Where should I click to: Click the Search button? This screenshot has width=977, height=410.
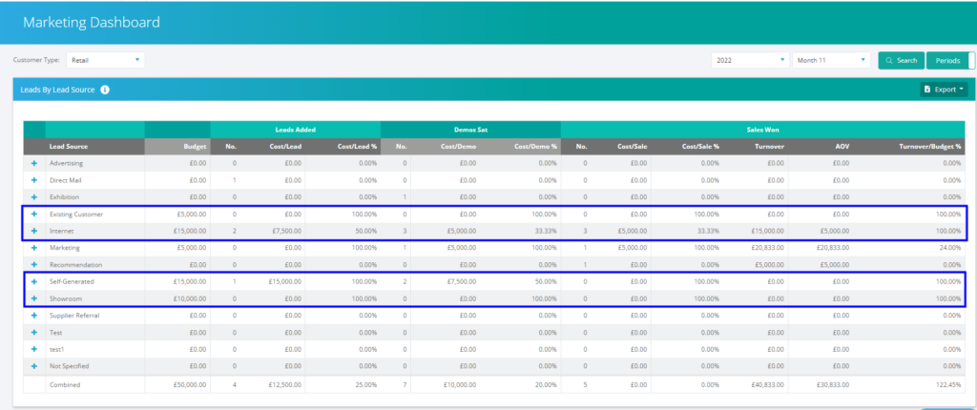pyautogui.click(x=901, y=60)
